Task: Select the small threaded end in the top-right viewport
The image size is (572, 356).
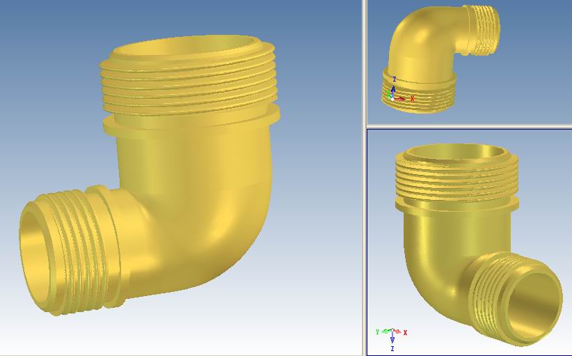Action: tap(484, 31)
